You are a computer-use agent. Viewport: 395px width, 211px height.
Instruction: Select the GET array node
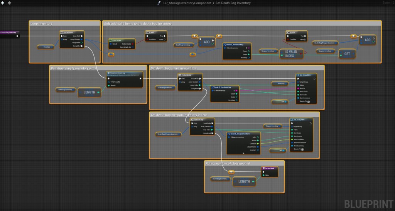pyautogui.click(x=347, y=54)
